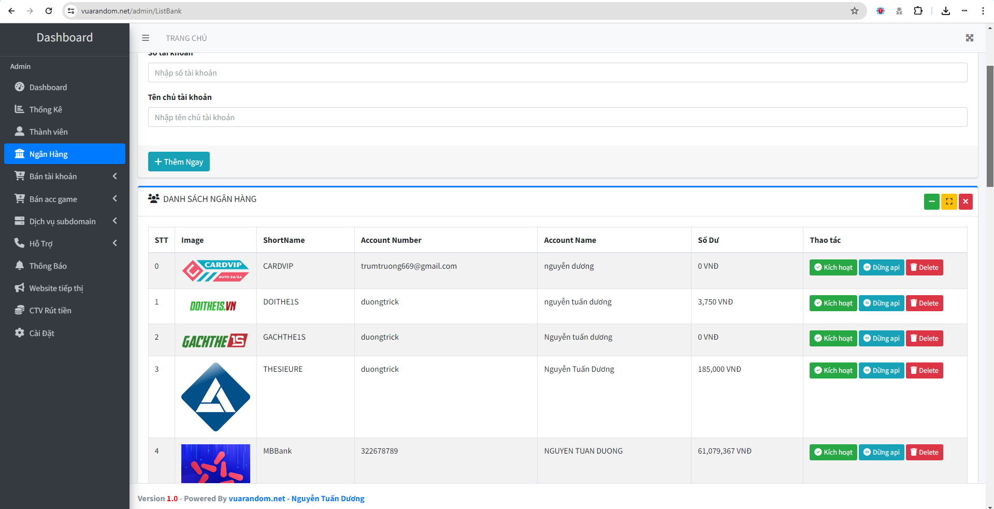Close bank list card with red X
Screen dimensions: 994x509
click(966, 201)
